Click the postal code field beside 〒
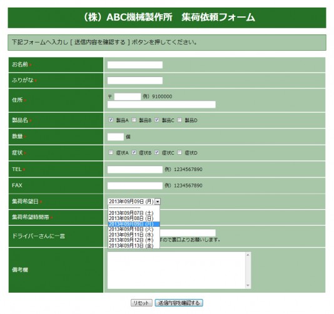Screen dimensions: 334x314 point(128,97)
